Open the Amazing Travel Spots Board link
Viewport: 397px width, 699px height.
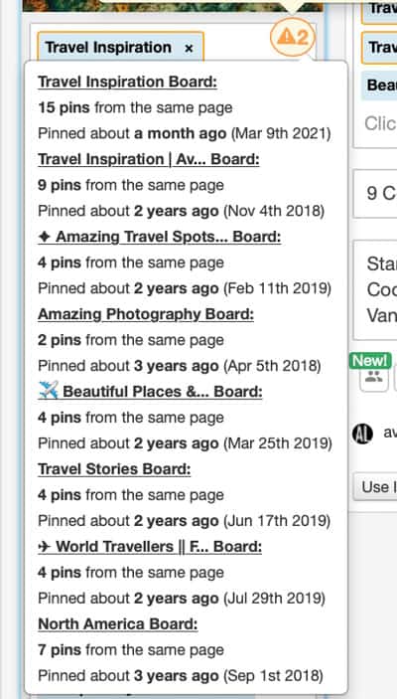point(169,237)
